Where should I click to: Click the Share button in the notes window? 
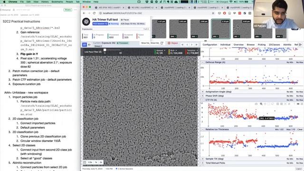pos(67,9)
